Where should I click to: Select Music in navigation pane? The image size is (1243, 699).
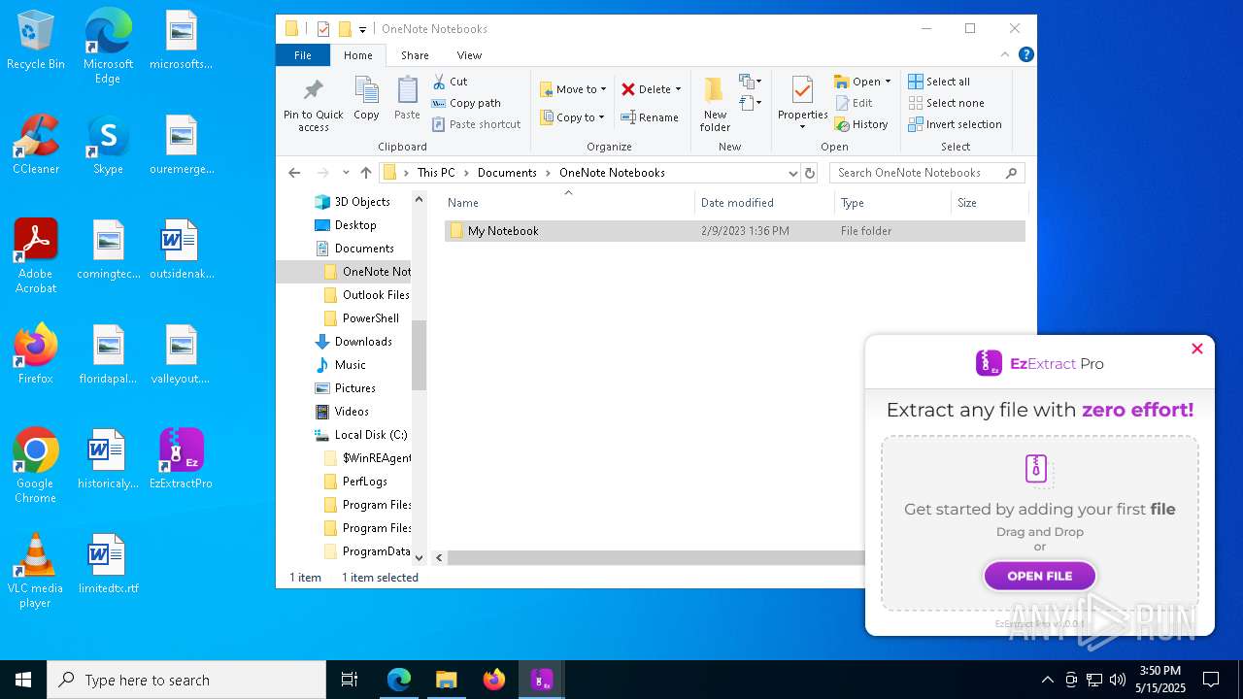point(340,365)
